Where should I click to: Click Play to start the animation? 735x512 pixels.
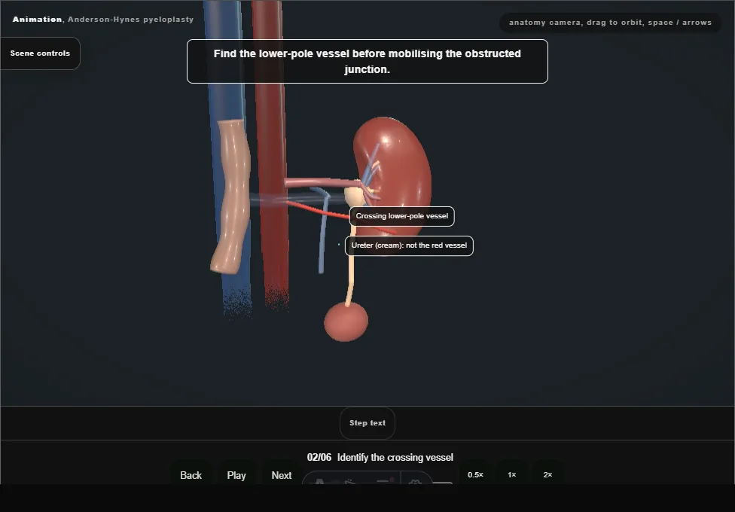pyautogui.click(x=236, y=475)
